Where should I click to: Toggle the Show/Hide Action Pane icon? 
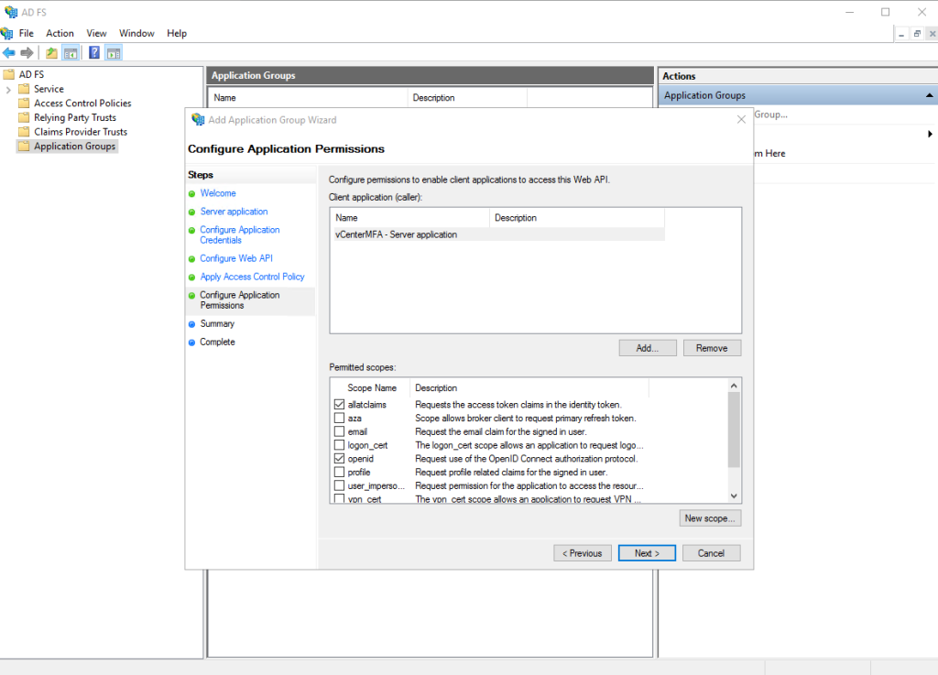point(114,52)
